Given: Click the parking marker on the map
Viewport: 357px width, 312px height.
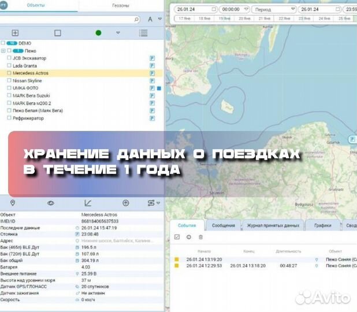Looking at the screenshot, I should pos(352,139).
